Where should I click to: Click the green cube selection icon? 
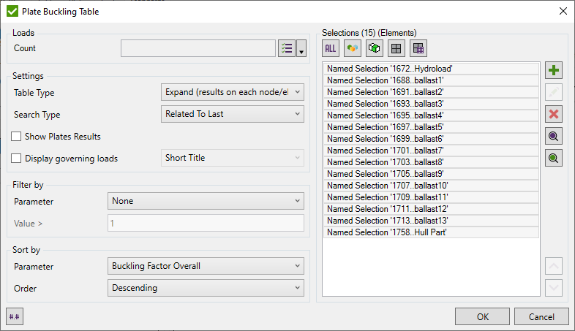tap(375, 48)
